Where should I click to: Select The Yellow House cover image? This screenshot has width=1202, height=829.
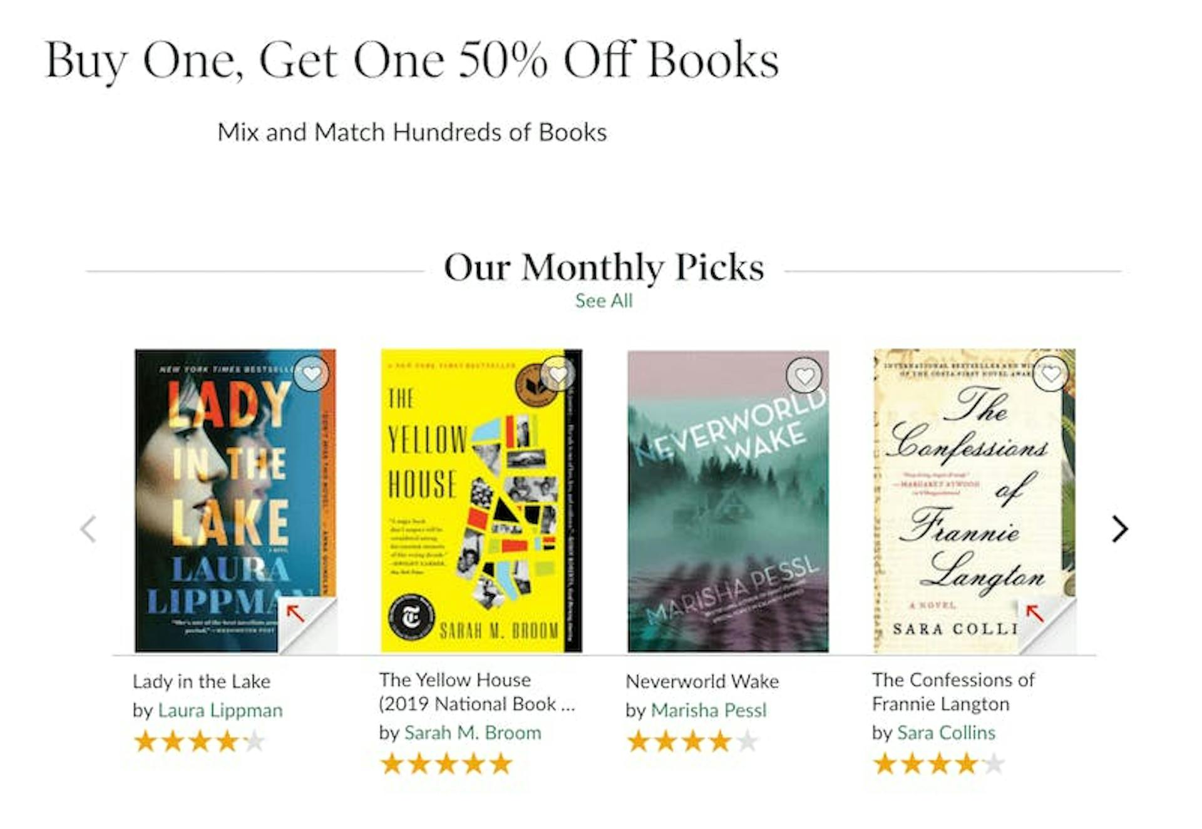tap(481, 501)
